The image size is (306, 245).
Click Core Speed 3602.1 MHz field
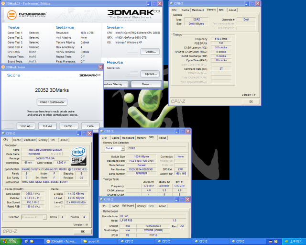click(x=33, y=194)
